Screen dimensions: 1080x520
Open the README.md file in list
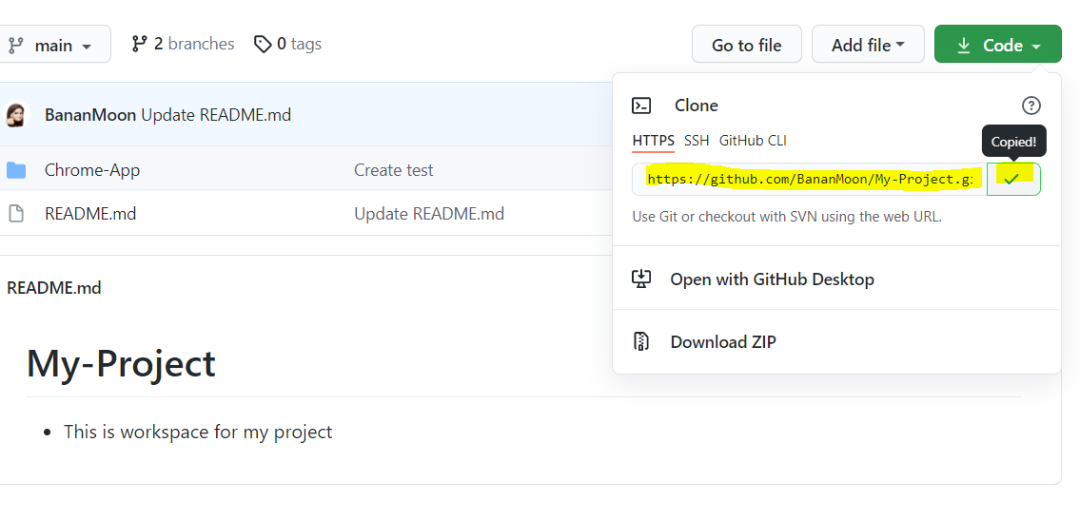(90, 214)
